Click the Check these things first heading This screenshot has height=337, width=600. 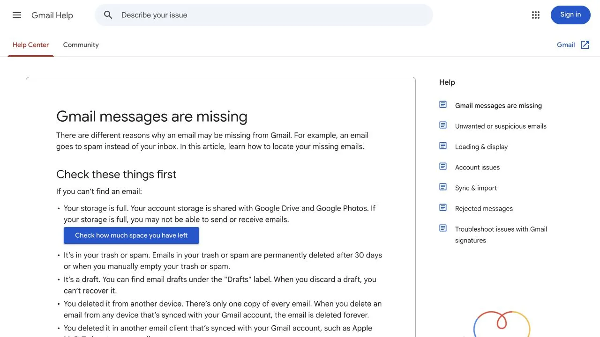[x=116, y=175]
